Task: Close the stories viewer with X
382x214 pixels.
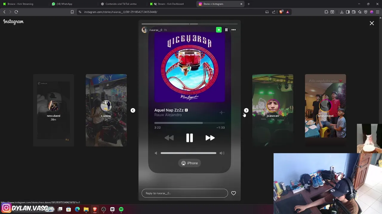Action: click(x=372, y=23)
